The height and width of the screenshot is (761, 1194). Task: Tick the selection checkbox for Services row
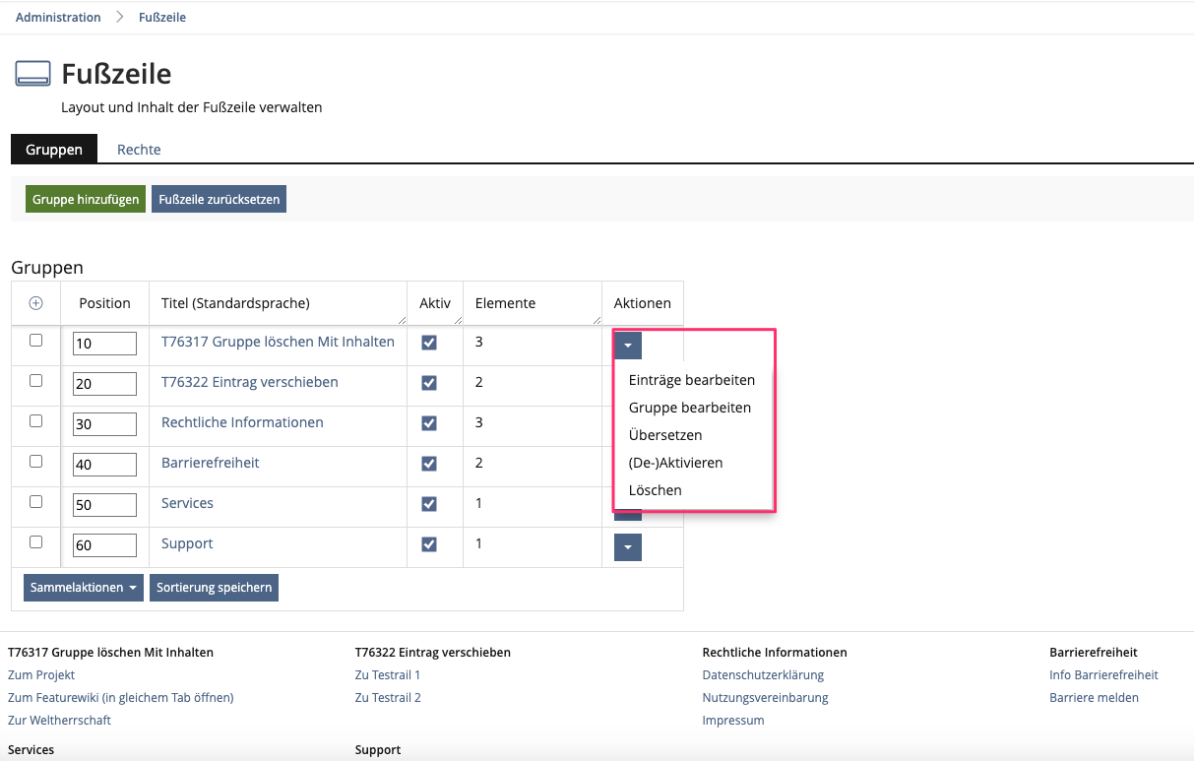[36, 501]
